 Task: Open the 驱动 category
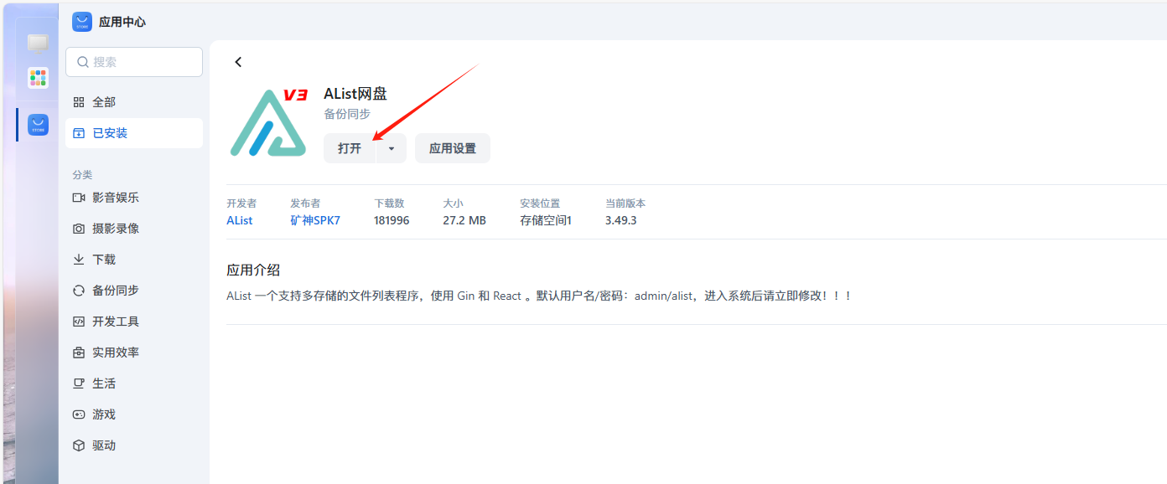(x=134, y=445)
